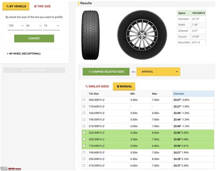Click link icon beside 165/65R15

tap(103, 113)
